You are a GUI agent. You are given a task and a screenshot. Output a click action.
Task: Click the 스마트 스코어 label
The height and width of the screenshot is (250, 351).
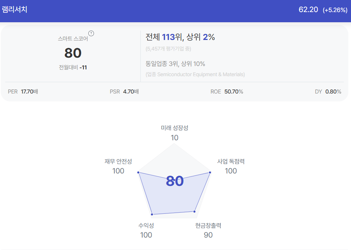(73, 39)
